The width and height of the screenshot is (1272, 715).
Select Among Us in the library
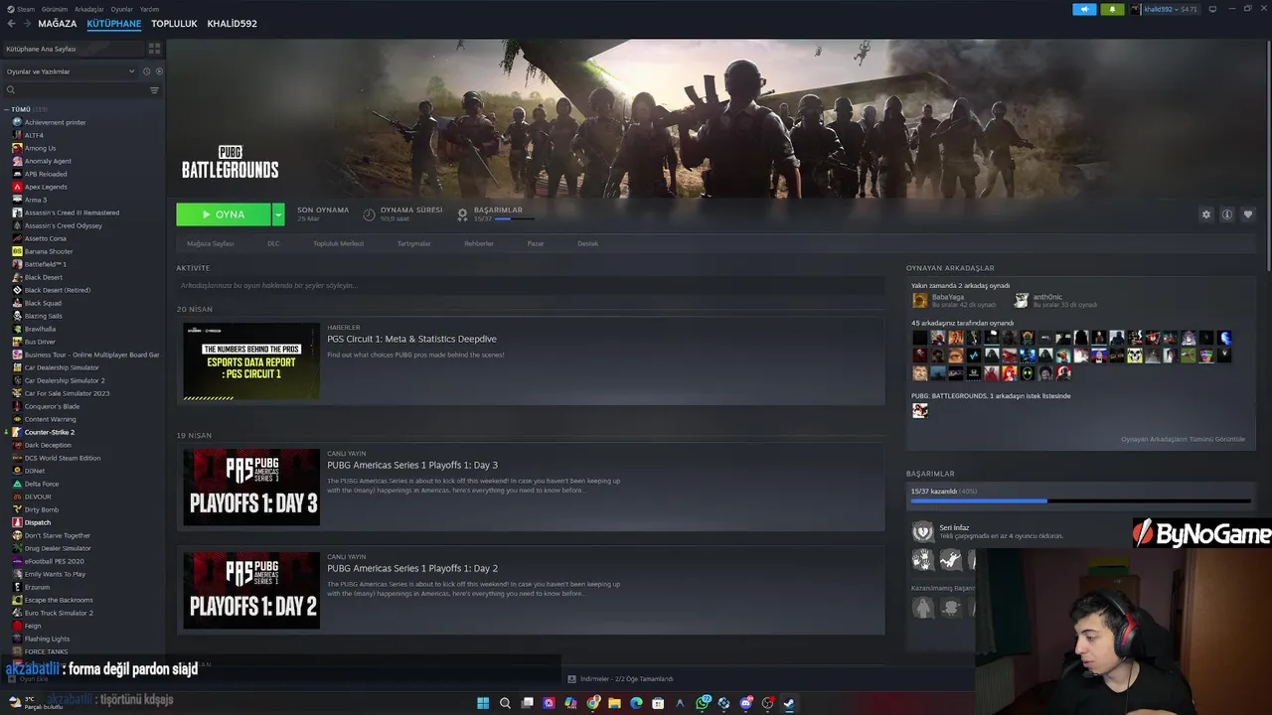coord(40,148)
